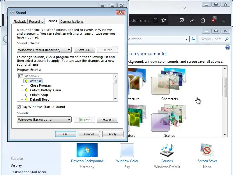Click the Critical Stop speaker icon
233x175 pixels.
click(x=26, y=95)
